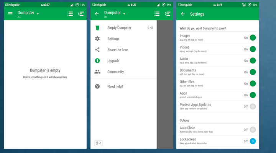Click the Need help question mark icon
276x153 pixels.
(97, 86)
